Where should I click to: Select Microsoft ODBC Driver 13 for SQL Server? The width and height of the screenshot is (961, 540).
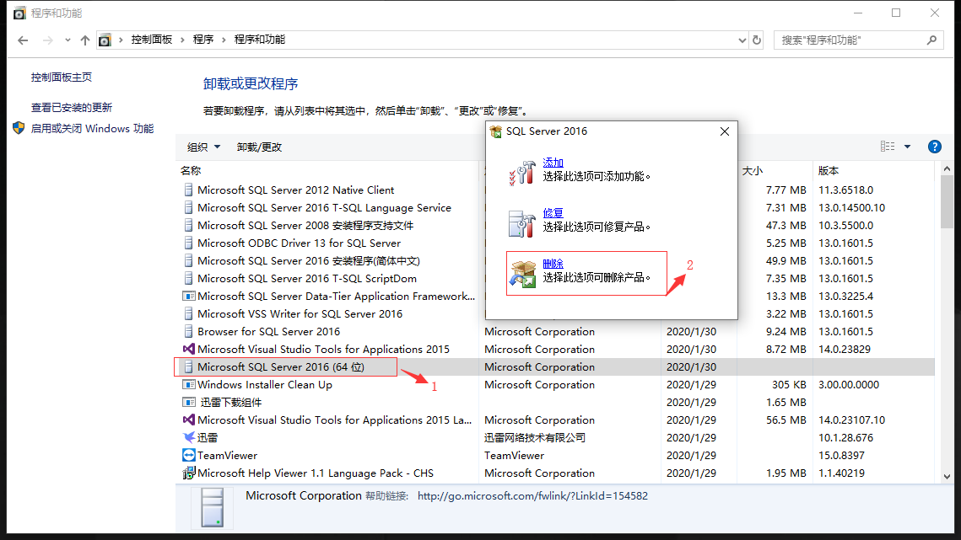299,243
